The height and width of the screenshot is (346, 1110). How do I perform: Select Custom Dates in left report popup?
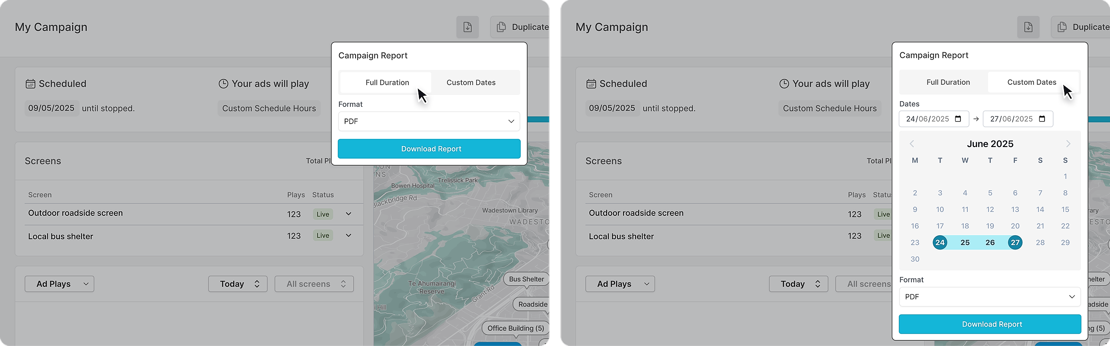[471, 82]
